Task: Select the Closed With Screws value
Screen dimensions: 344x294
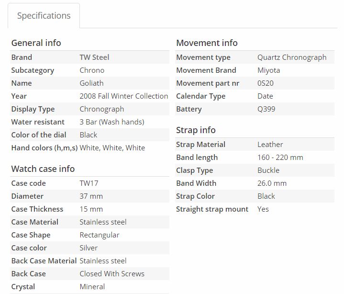Action: [x=111, y=274]
